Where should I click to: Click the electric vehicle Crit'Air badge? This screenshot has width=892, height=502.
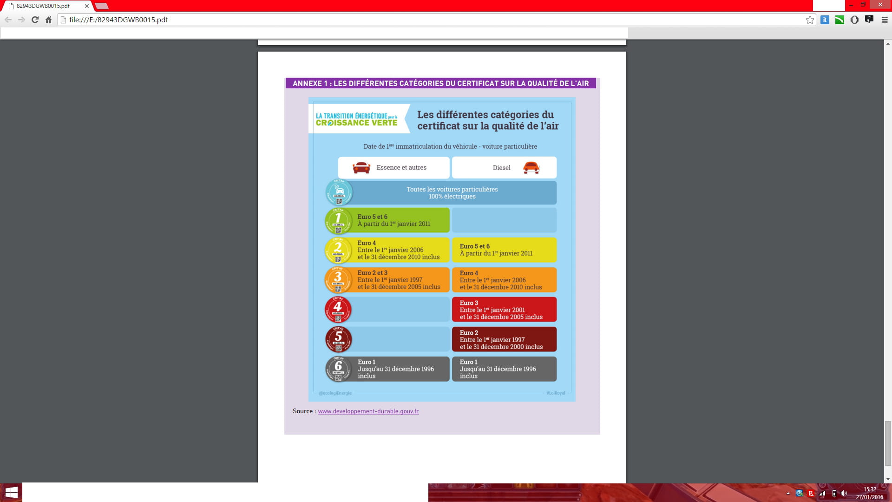[x=339, y=192]
